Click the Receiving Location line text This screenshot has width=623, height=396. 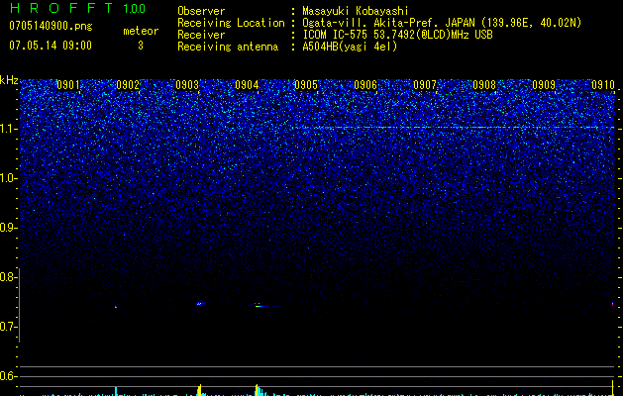442,23
